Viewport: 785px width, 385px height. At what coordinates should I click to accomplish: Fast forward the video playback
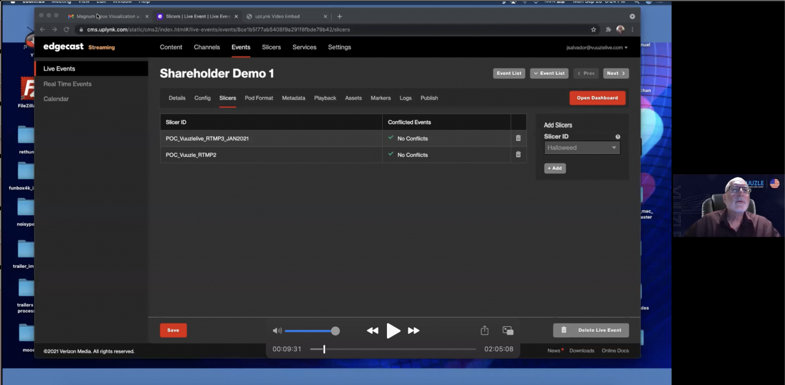click(x=414, y=331)
